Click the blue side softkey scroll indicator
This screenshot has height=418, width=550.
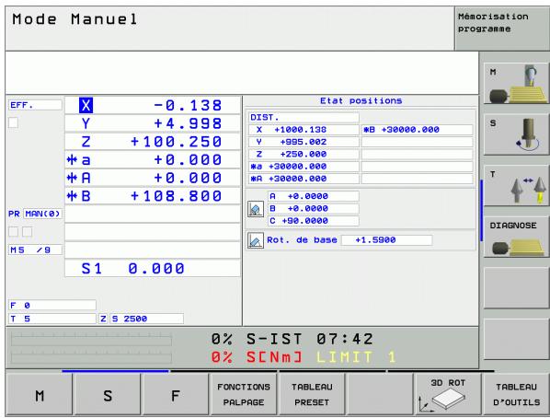pos(481,210)
